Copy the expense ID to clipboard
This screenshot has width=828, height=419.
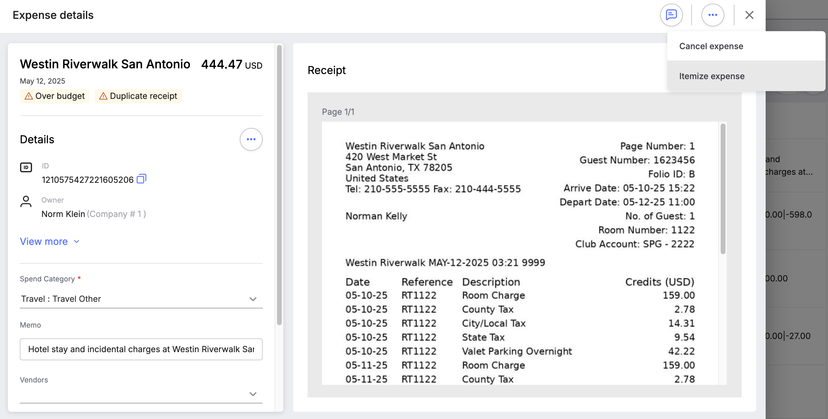tap(141, 179)
